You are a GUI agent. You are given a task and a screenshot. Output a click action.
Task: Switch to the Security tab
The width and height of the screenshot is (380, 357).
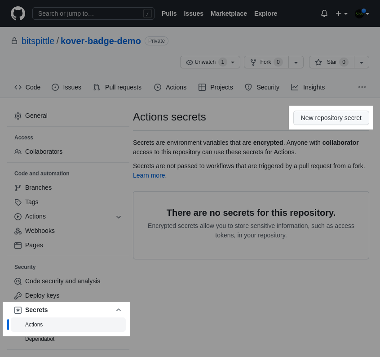click(x=262, y=87)
